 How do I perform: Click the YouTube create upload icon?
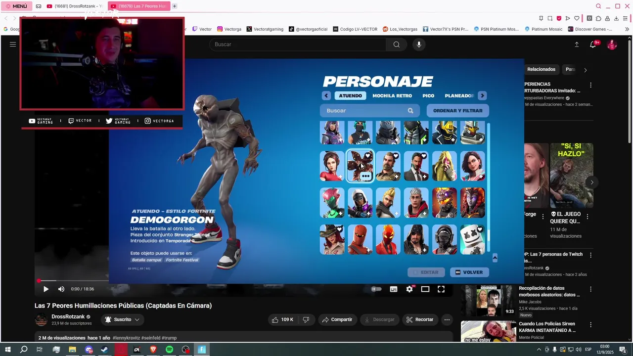pyautogui.click(x=577, y=44)
